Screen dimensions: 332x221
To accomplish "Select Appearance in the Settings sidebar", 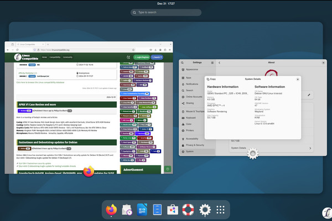I will (197, 70).
